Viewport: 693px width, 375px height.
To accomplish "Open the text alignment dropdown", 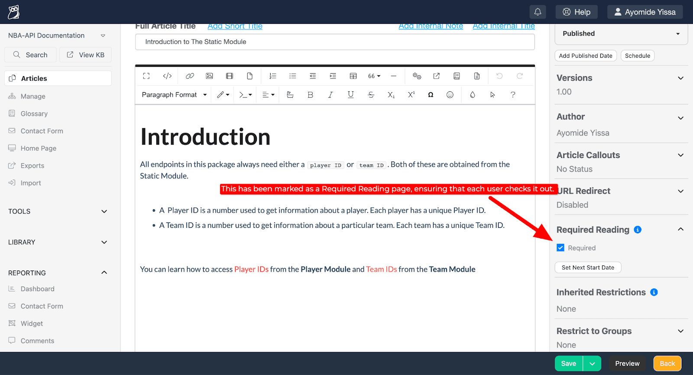I will [269, 95].
